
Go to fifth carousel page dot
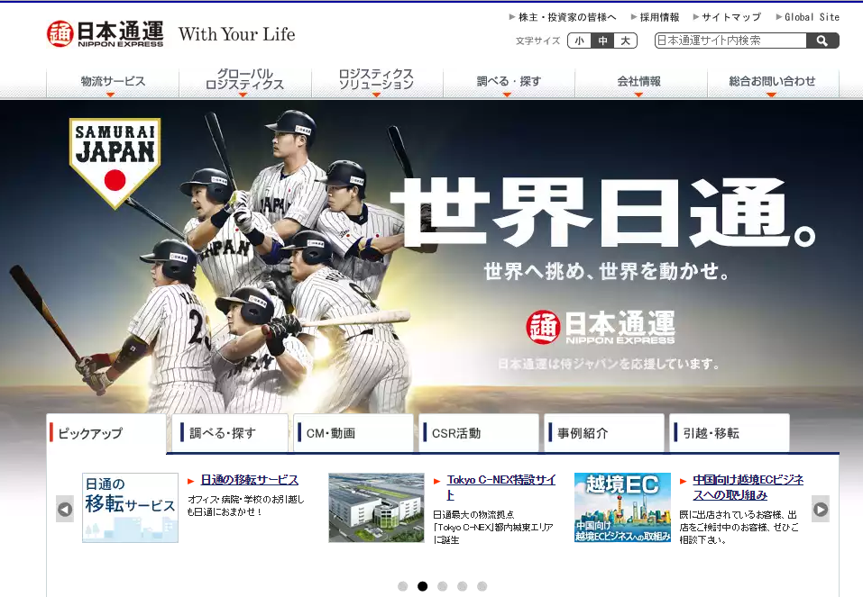tap(482, 586)
